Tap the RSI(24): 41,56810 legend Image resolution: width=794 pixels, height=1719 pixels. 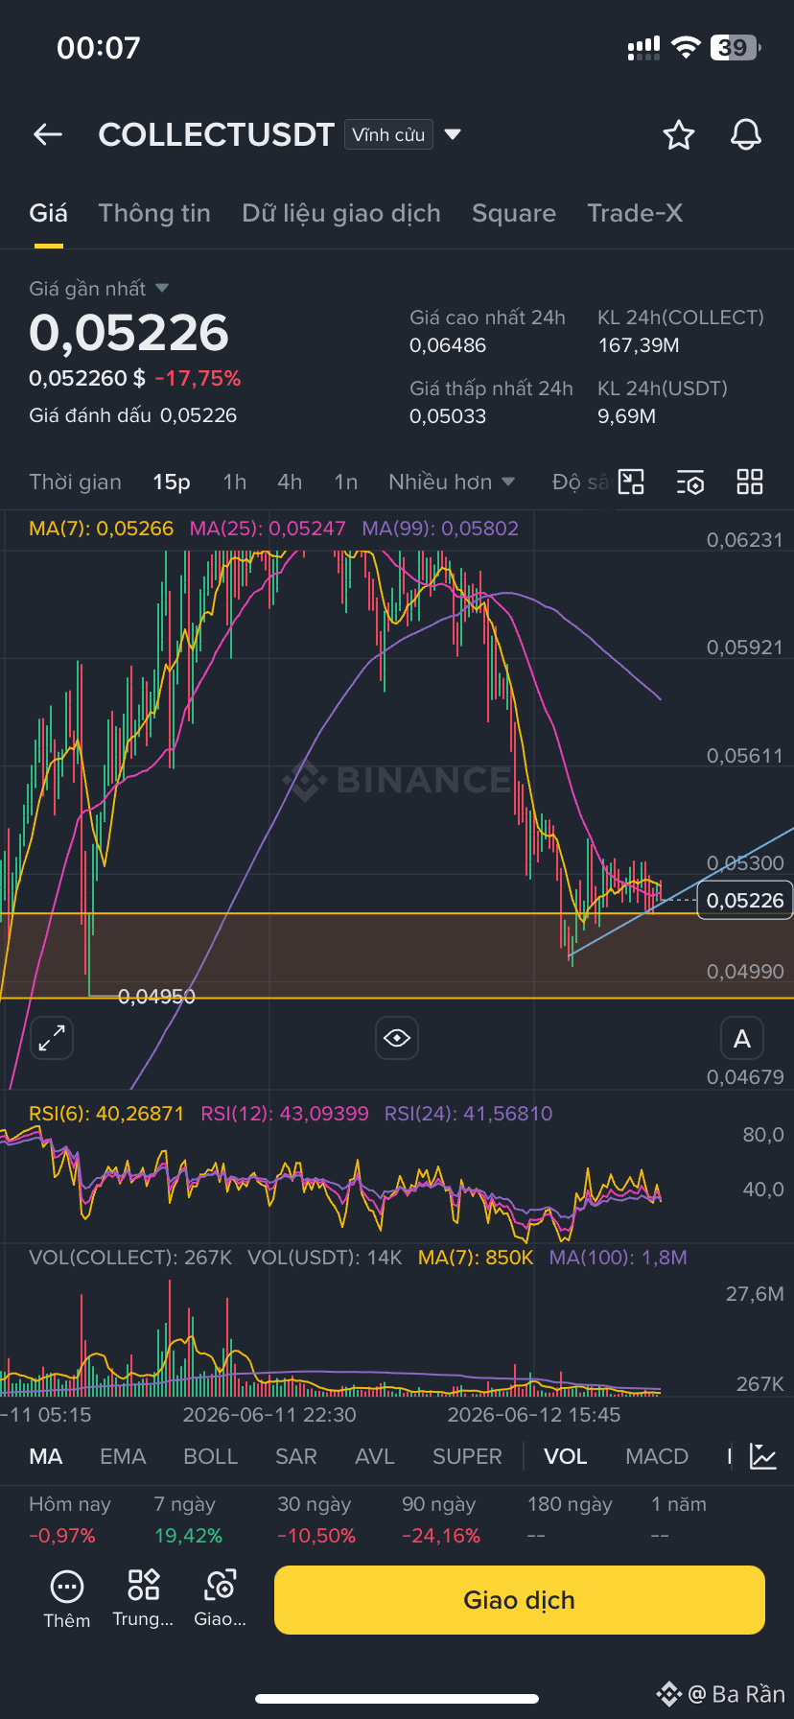[x=469, y=1114]
